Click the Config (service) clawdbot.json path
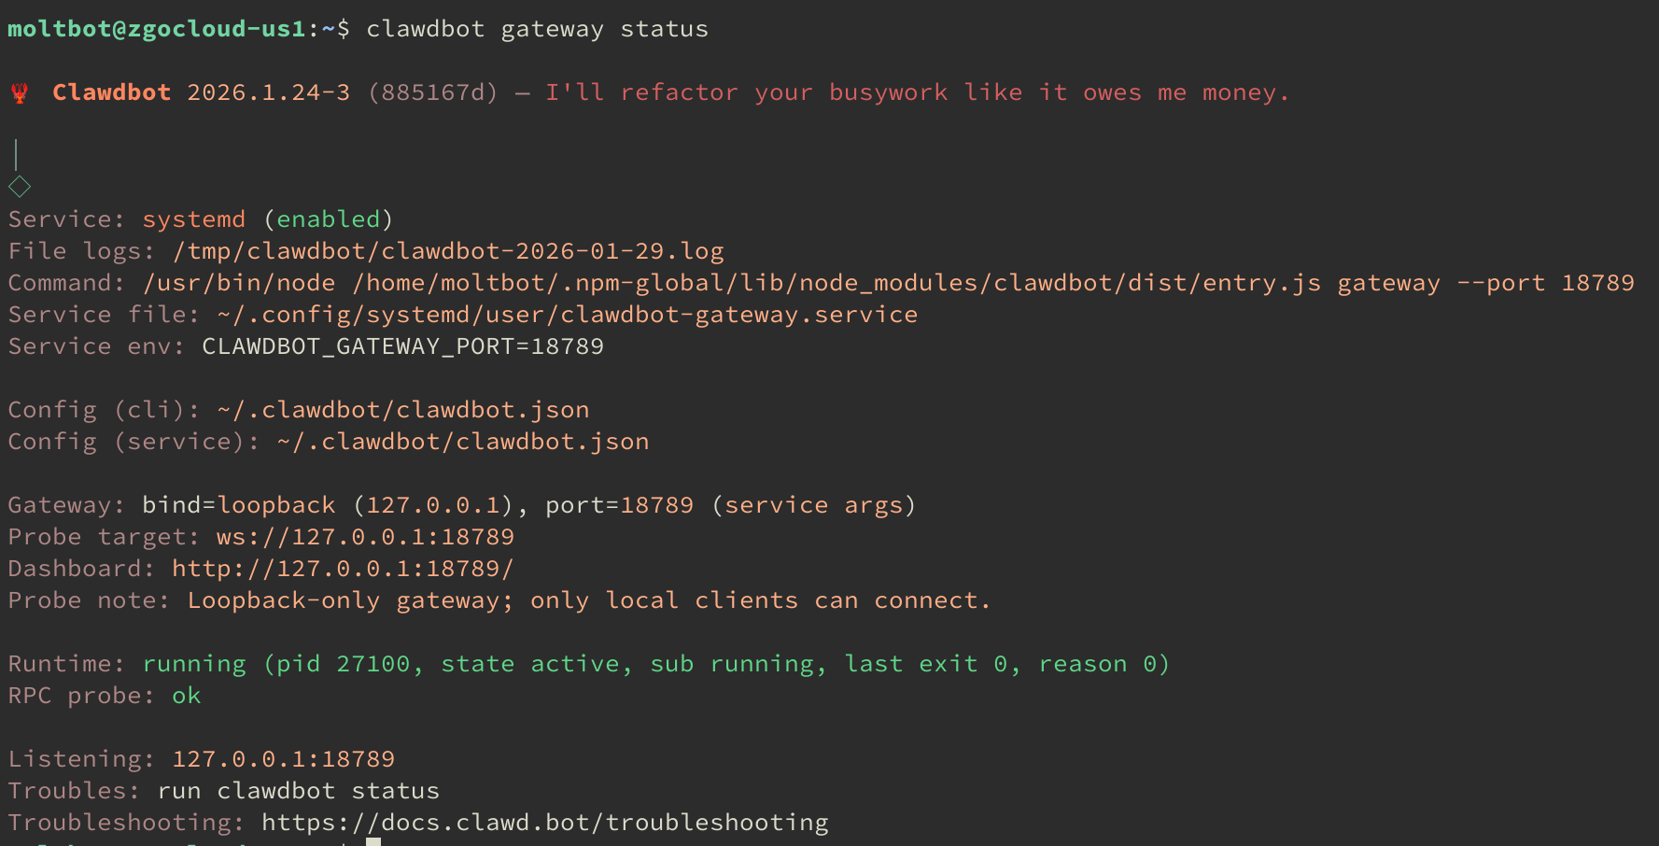 462,442
